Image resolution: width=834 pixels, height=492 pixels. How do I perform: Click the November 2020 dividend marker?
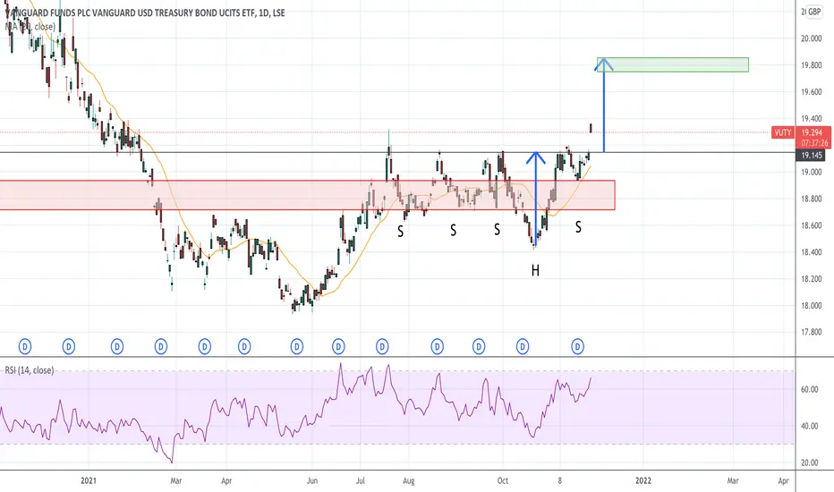(24, 347)
